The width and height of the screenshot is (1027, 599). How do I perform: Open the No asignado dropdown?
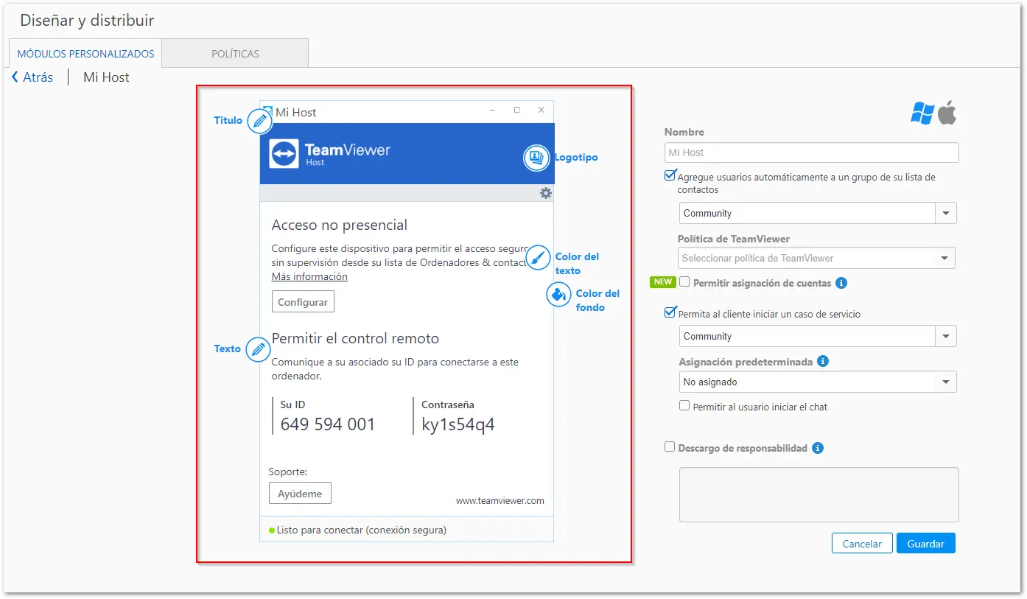click(x=818, y=382)
